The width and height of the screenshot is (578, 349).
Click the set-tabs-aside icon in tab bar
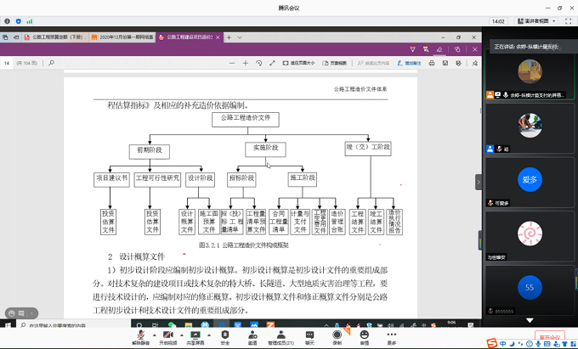16,37
